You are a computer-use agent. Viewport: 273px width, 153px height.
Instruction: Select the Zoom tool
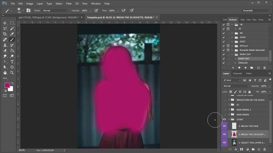coord(12,73)
